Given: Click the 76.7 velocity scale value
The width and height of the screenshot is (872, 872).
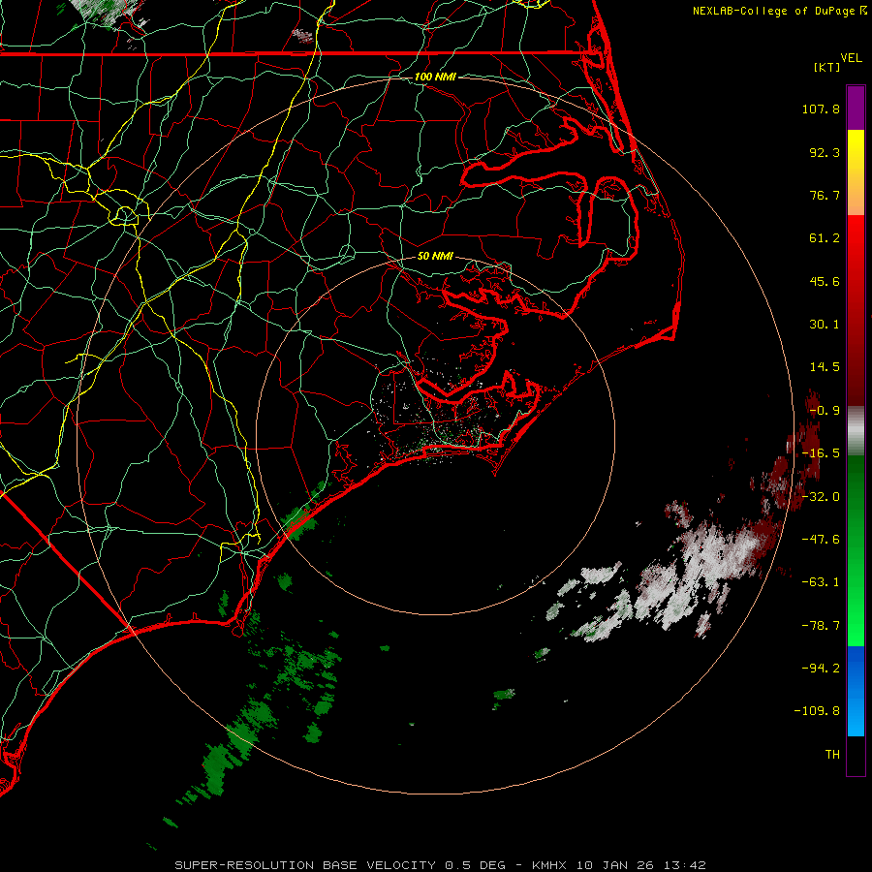Looking at the screenshot, I should click(x=825, y=195).
